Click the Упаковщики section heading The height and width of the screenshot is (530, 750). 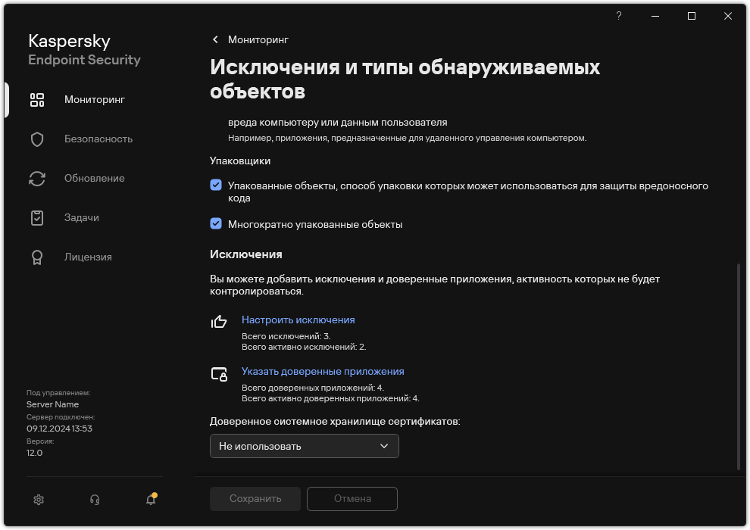[x=240, y=161]
